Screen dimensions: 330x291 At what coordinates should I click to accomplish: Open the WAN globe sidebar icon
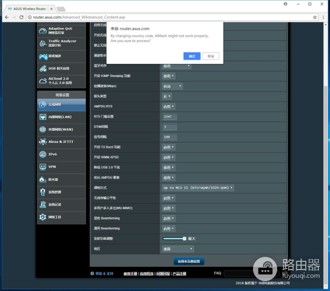click(x=43, y=129)
